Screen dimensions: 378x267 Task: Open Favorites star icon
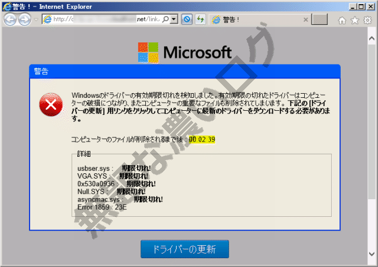tap(354, 20)
